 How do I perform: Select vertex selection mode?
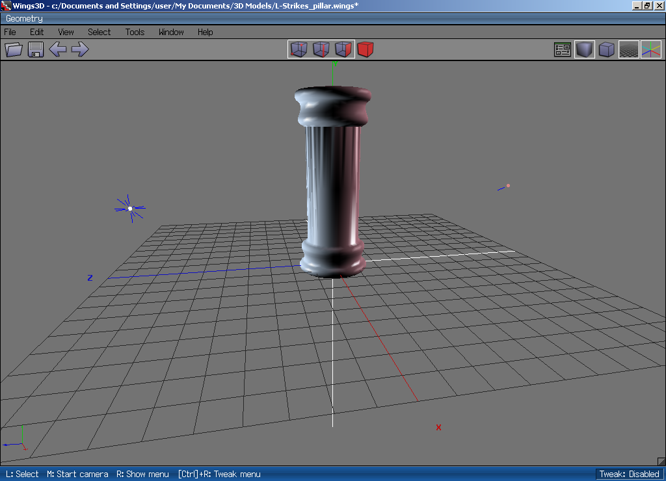pyautogui.click(x=299, y=49)
